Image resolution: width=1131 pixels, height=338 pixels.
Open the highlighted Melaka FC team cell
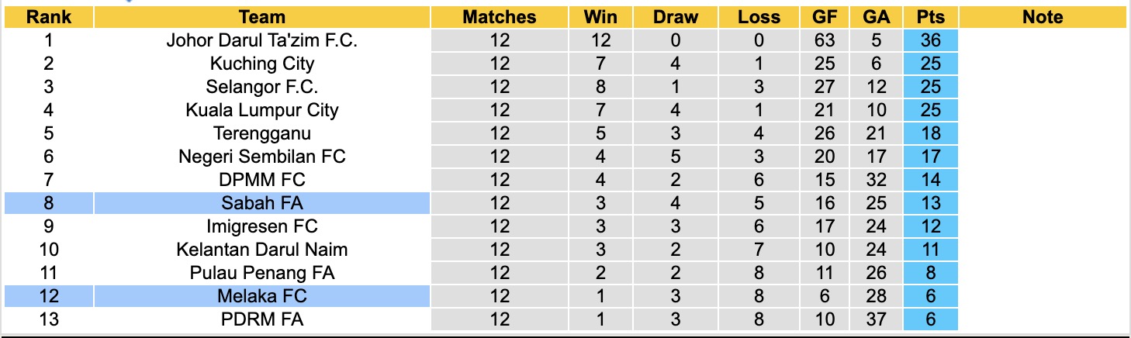click(x=262, y=296)
